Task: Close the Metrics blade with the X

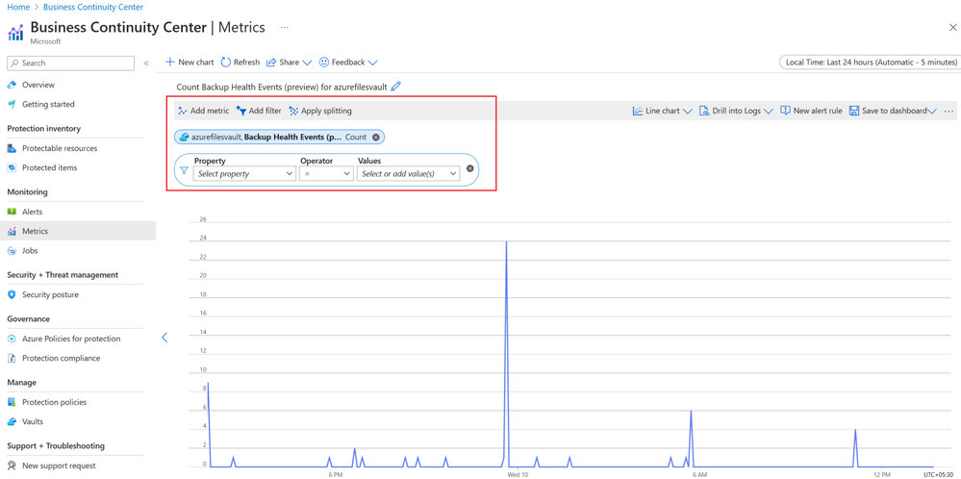Action: [x=952, y=28]
